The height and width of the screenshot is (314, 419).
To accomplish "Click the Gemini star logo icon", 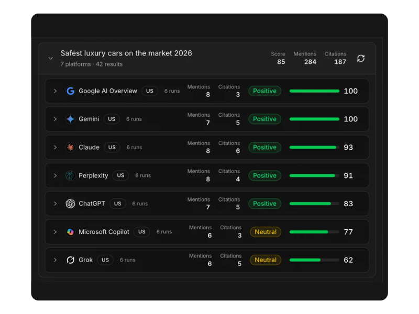I will pos(70,119).
